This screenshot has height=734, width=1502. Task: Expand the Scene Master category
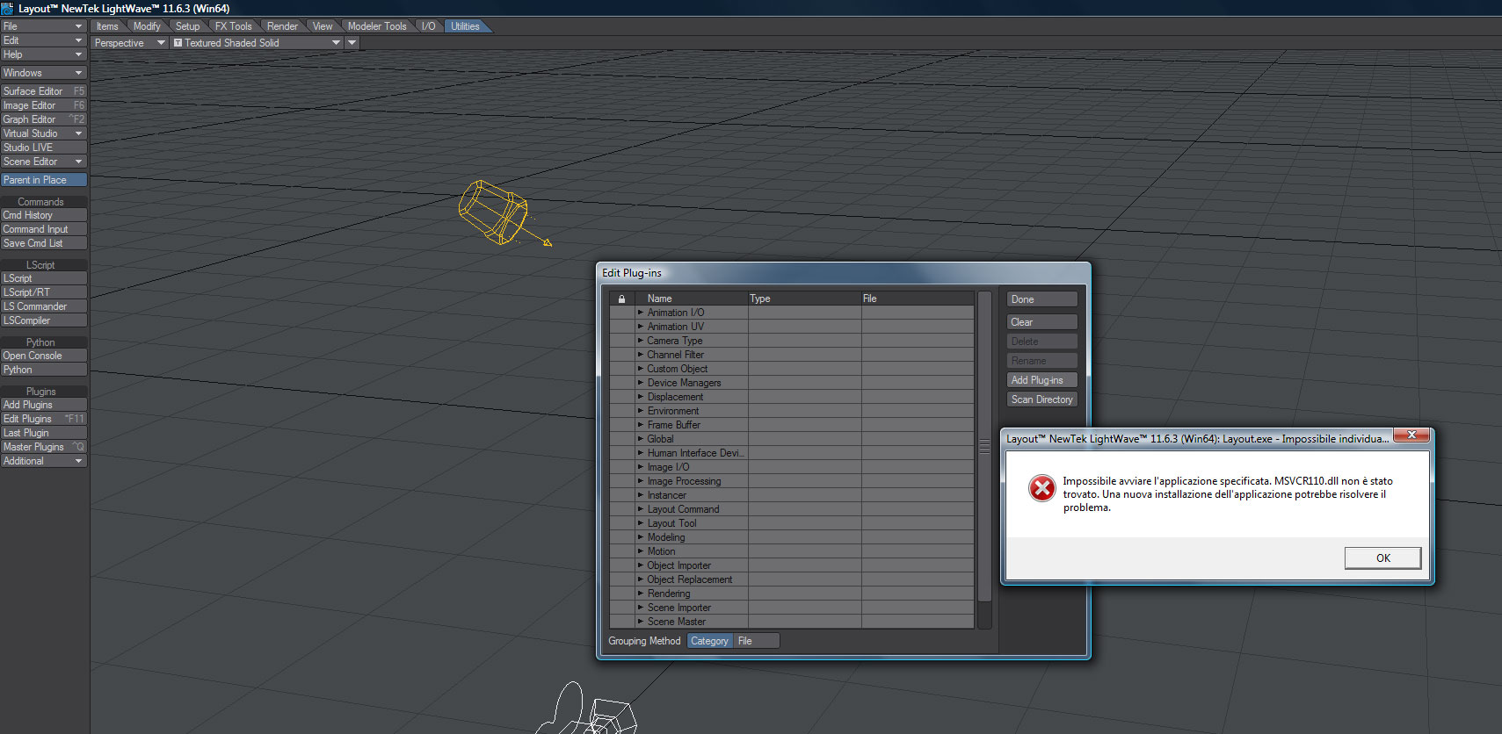pyautogui.click(x=641, y=622)
